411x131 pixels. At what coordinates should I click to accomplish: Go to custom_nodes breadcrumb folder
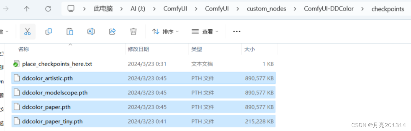pyautogui.click(x=266, y=9)
